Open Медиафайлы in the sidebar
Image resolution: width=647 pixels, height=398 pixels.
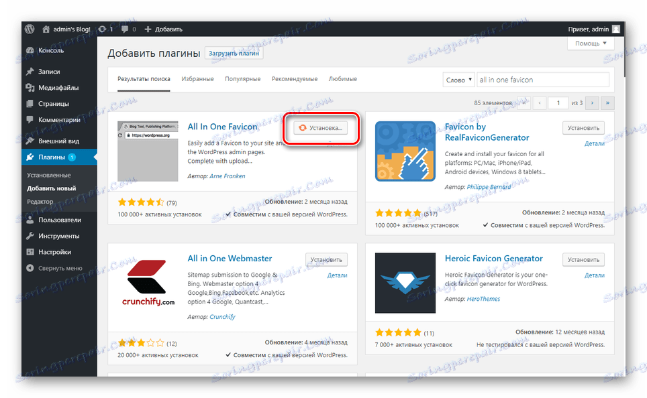[60, 87]
